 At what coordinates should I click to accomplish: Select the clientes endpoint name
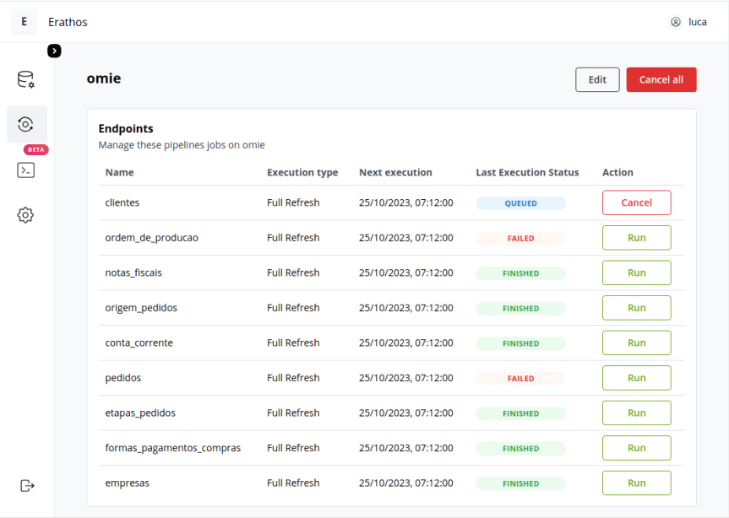tap(122, 202)
